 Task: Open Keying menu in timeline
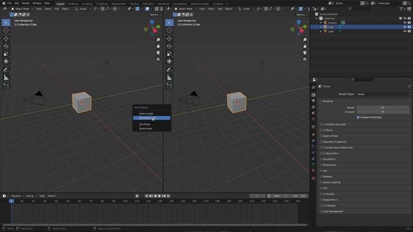31,196
